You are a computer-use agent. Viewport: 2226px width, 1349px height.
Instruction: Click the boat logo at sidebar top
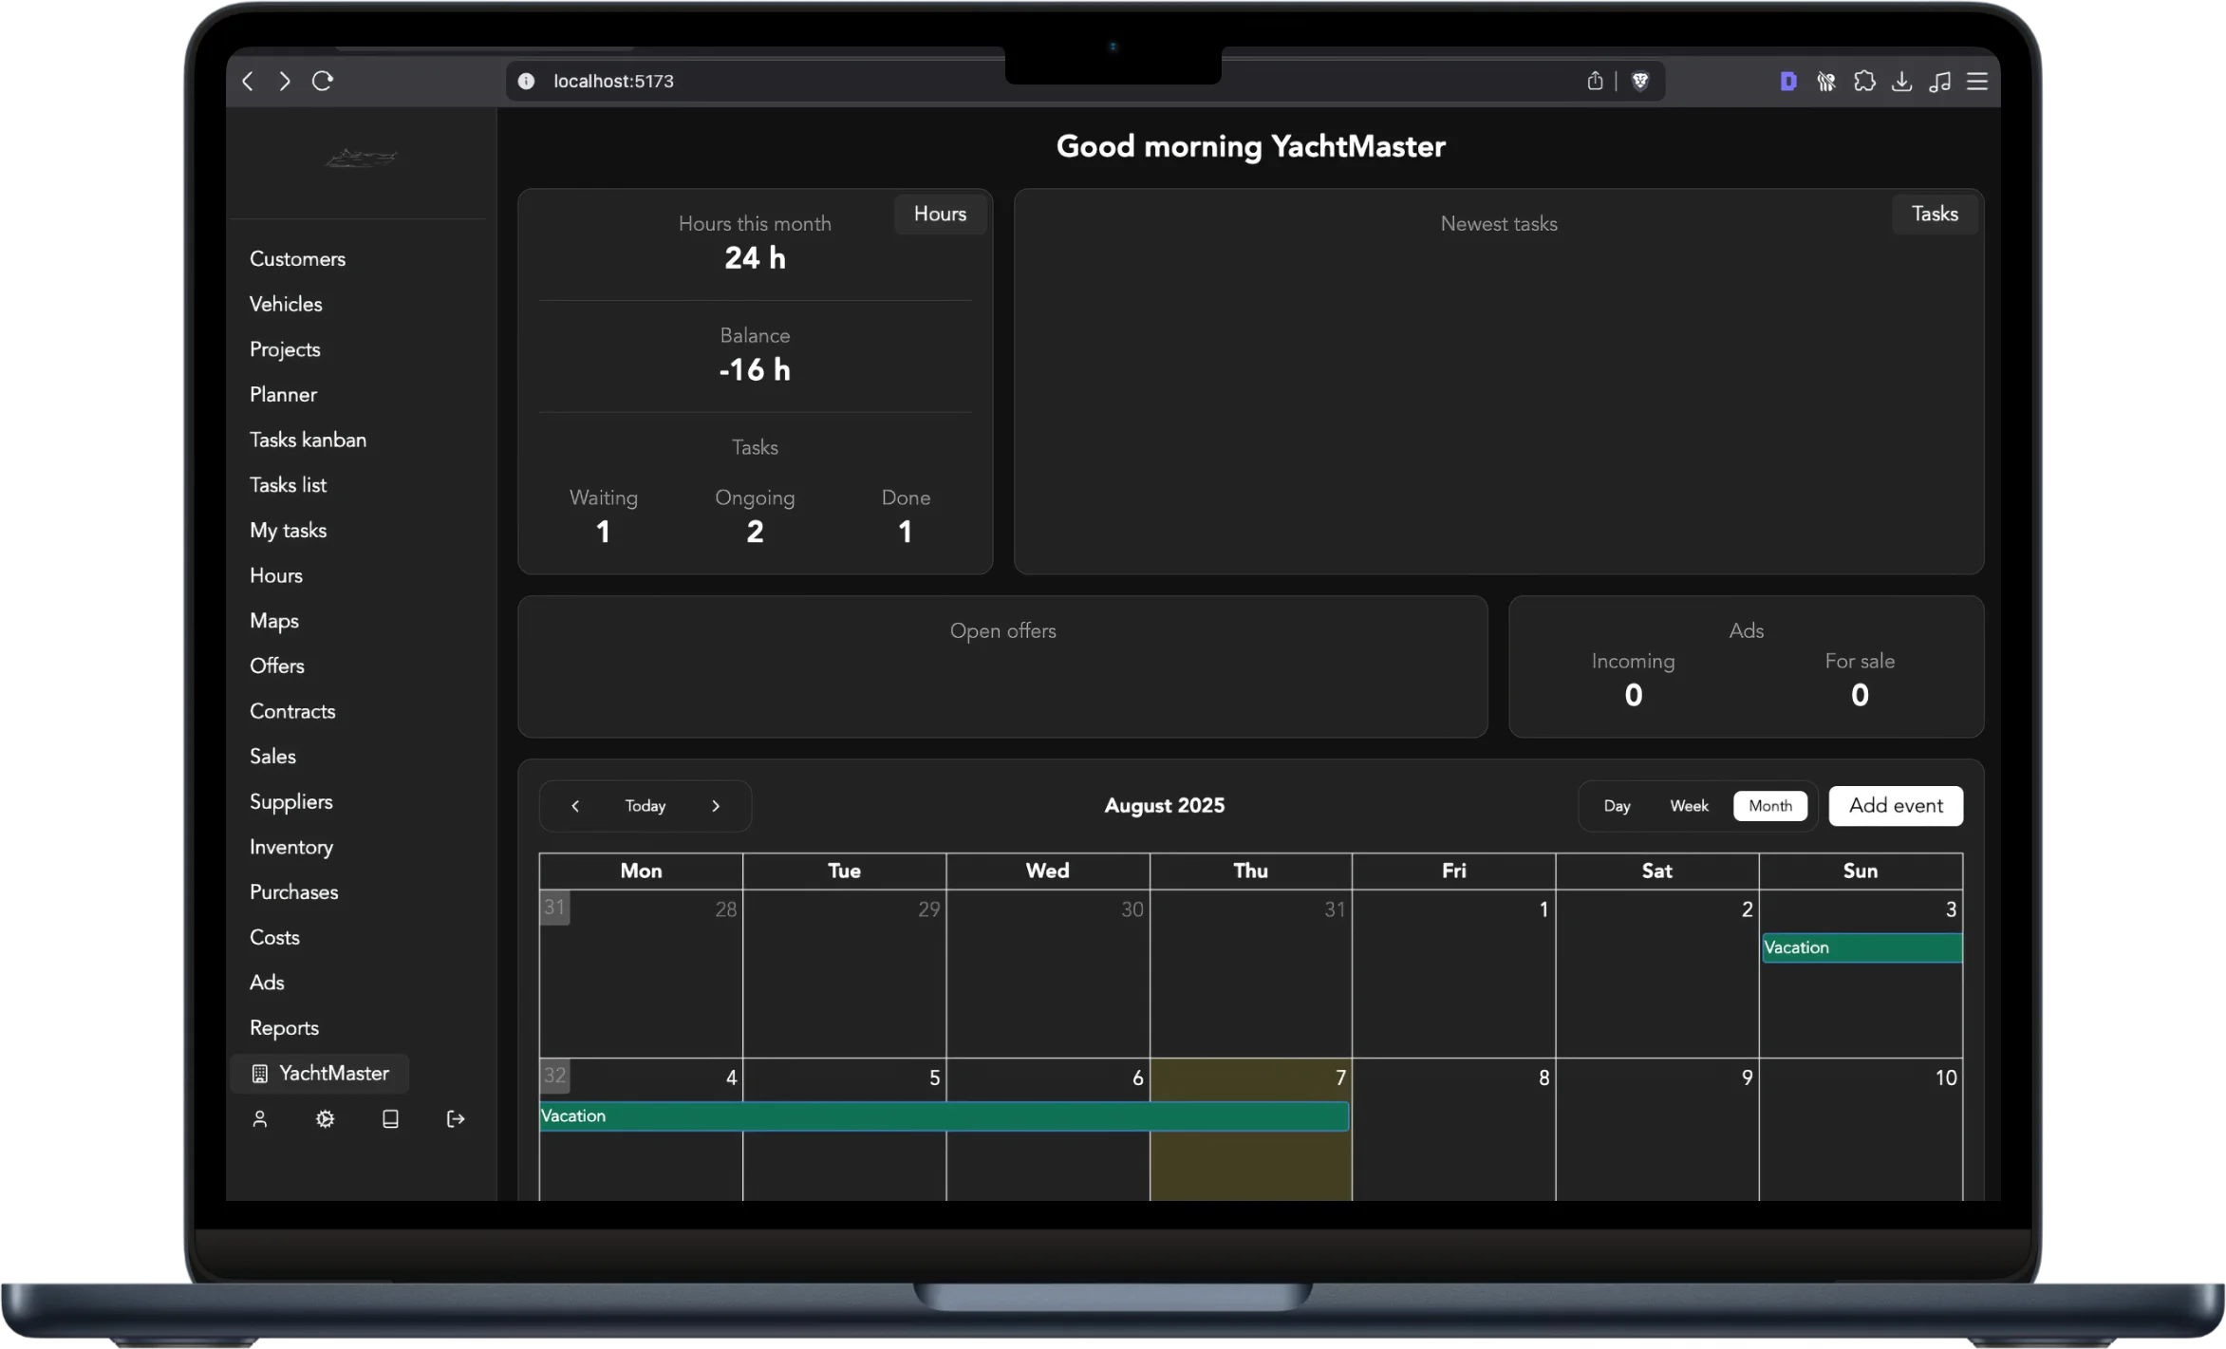361,157
